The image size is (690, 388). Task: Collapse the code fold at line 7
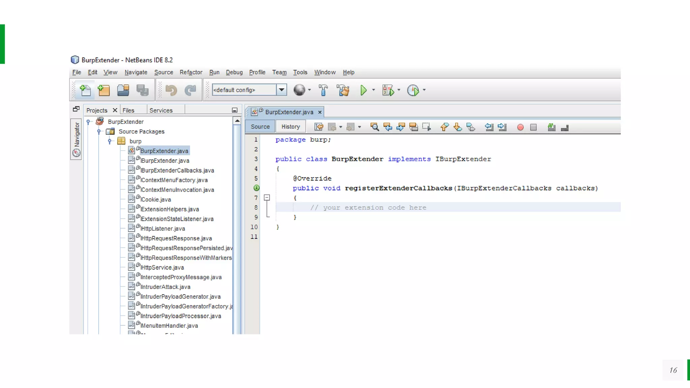(267, 198)
